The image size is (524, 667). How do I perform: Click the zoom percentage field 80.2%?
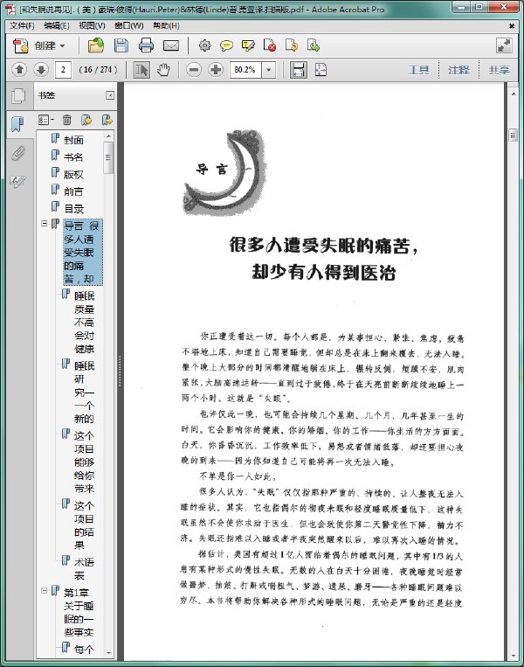coord(245,69)
